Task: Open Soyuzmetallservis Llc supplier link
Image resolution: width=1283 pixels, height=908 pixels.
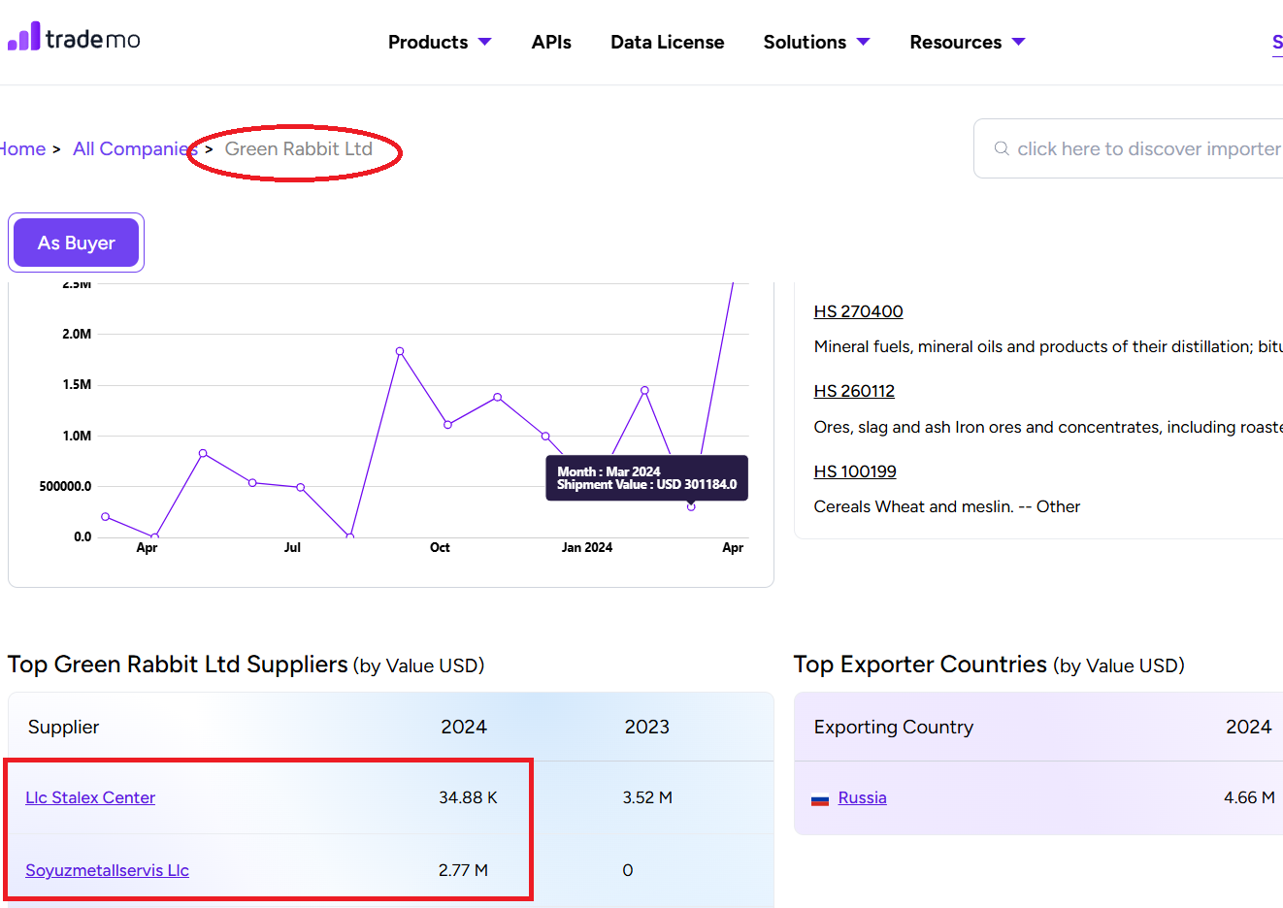Action: [x=107, y=870]
